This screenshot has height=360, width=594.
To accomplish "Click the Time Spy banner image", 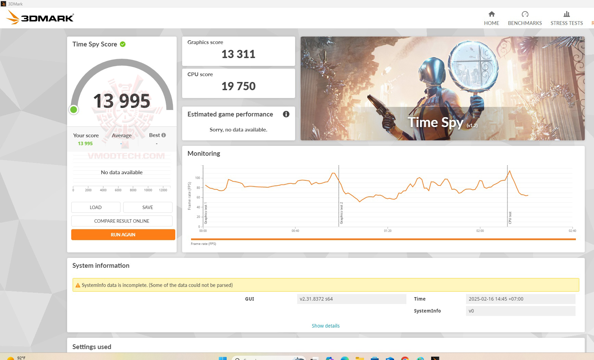I will click(442, 88).
